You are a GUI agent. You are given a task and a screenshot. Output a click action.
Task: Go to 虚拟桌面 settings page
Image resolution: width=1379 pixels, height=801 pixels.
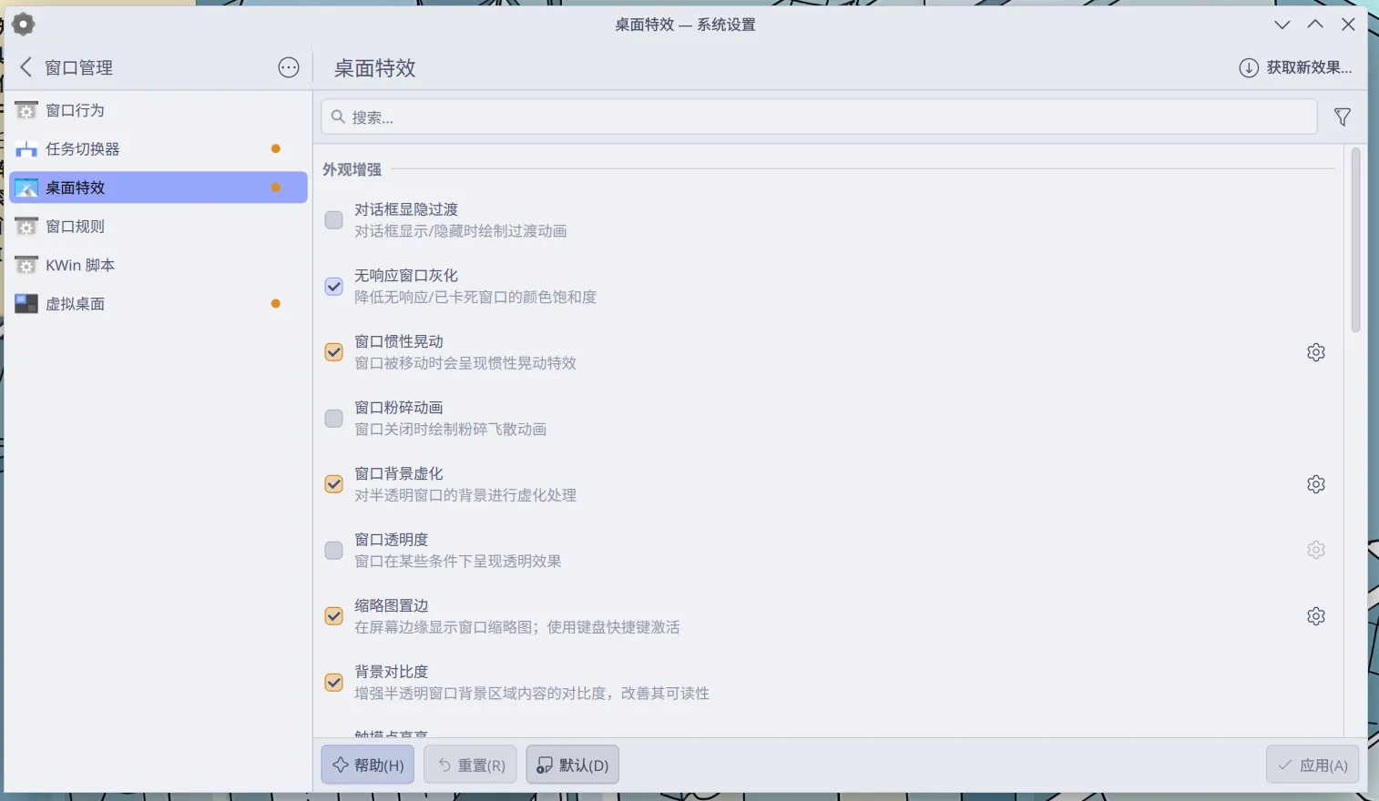pos(75,304)
